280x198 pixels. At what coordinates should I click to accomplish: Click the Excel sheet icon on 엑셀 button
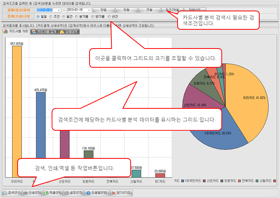[47, 193]
